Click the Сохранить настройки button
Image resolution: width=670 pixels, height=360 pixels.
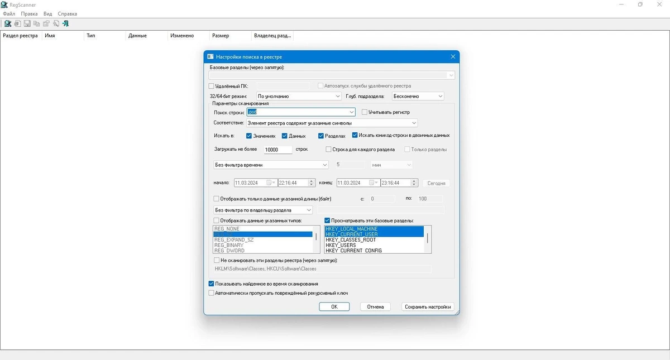click(x=428, y=307)
